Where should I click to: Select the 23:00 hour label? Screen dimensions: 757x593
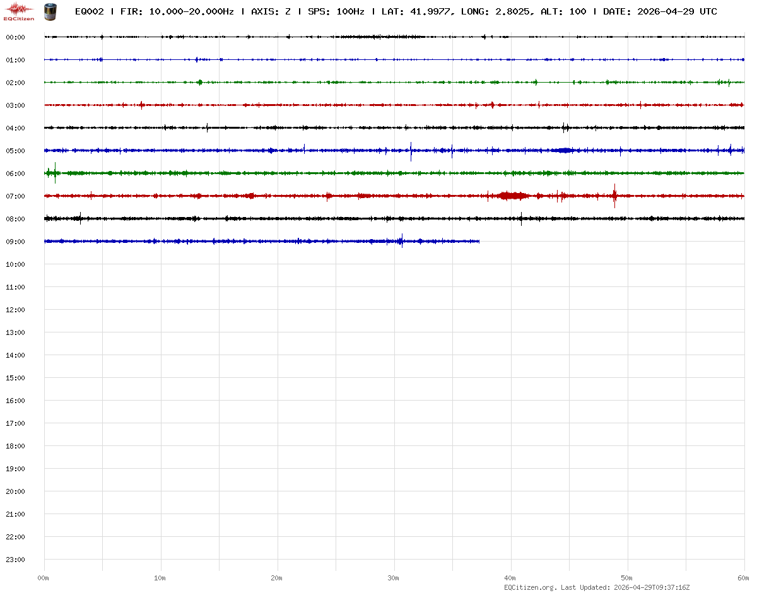(x=15, y=560)
